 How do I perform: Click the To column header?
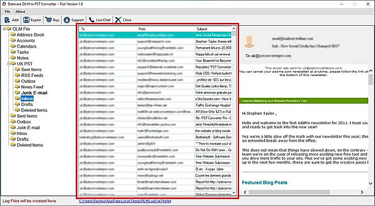[x=107, y=29]
